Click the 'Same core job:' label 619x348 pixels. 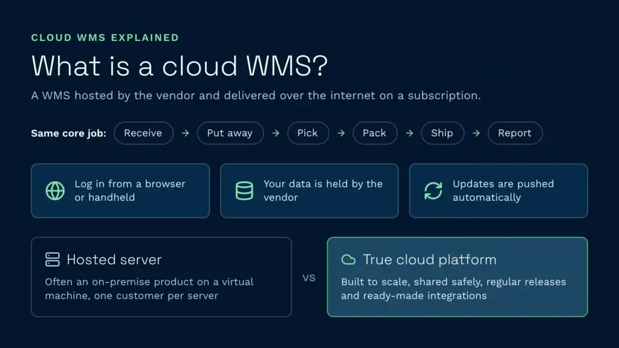click(69, 134)
